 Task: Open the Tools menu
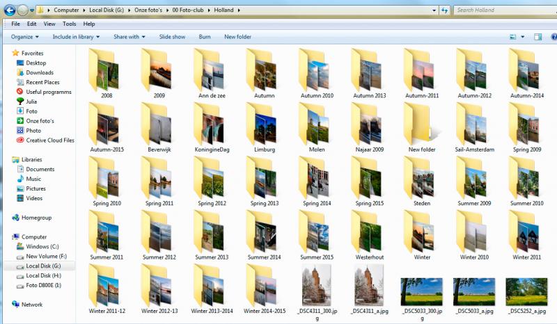tap(69, 24)
